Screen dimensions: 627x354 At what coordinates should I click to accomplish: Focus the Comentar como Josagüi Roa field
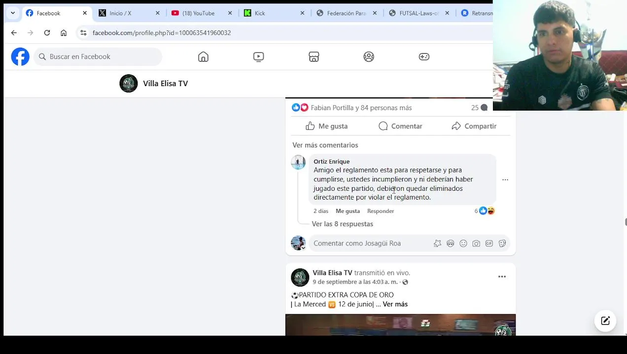point(371,243)
